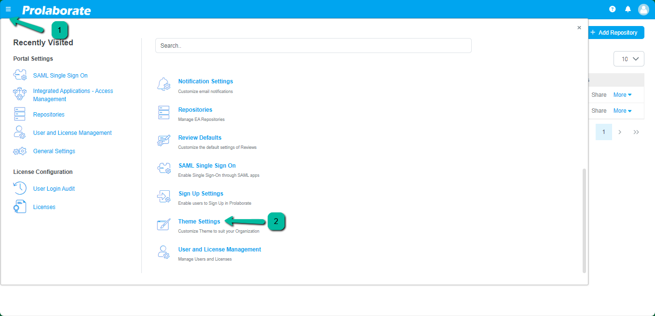Click the help question mark icon

[613, 9]
